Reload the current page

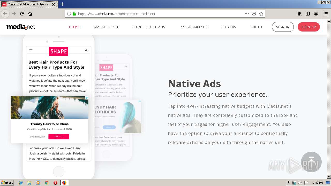click(22, 14)
